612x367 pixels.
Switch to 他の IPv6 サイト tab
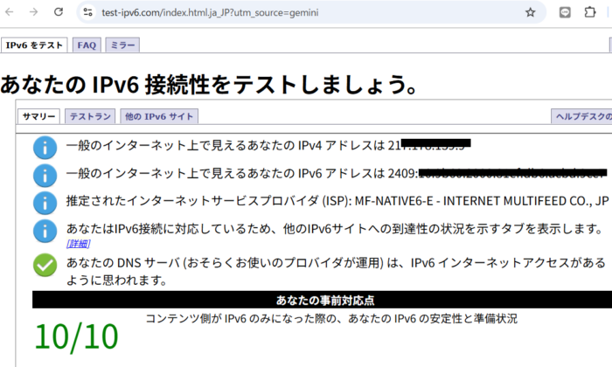[159, 116]
